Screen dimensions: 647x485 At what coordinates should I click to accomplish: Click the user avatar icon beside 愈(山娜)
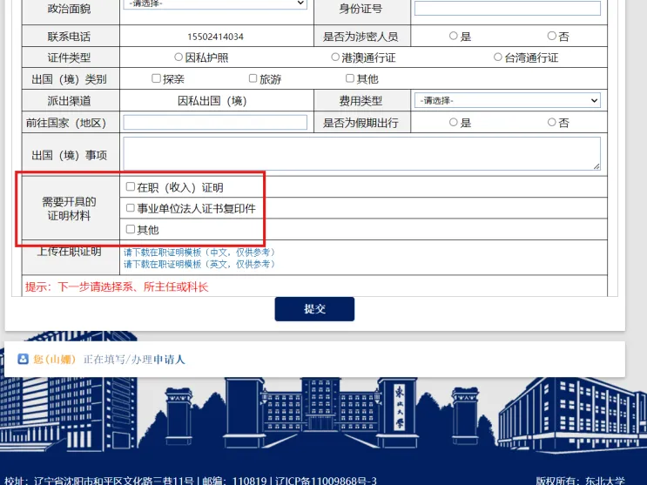tap(24, 359)
